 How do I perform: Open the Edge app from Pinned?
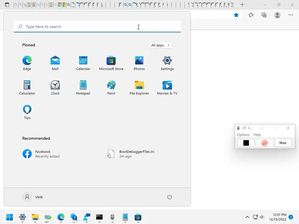27,63
